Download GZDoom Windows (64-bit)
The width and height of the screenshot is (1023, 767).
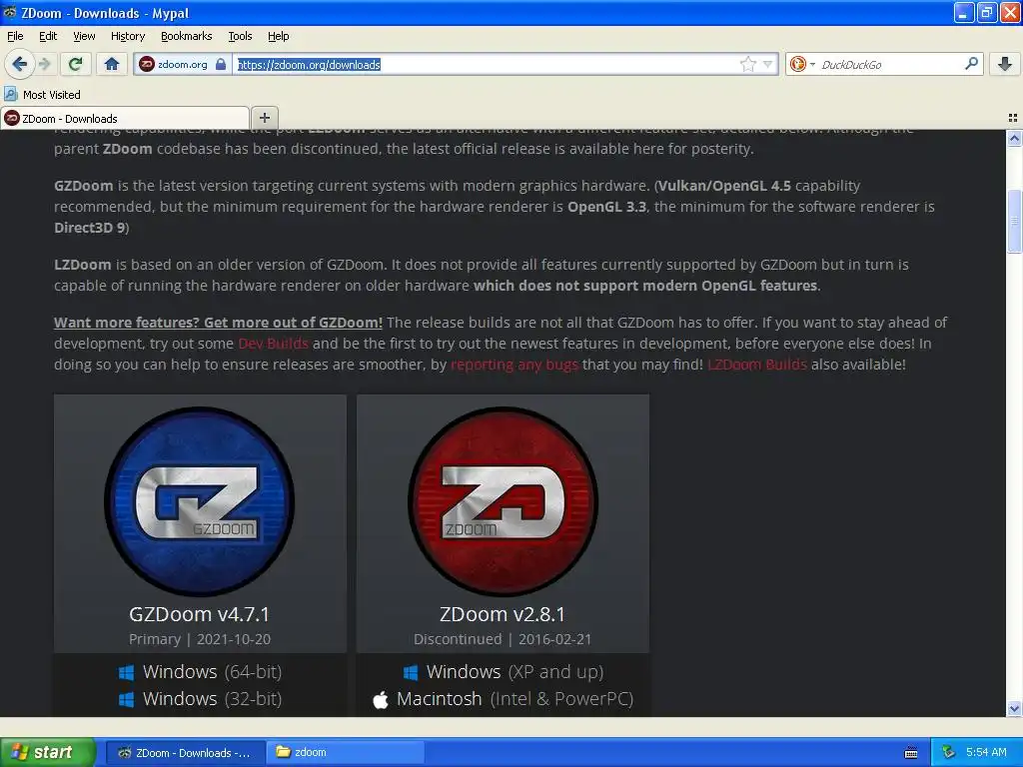tap(200, 672)
